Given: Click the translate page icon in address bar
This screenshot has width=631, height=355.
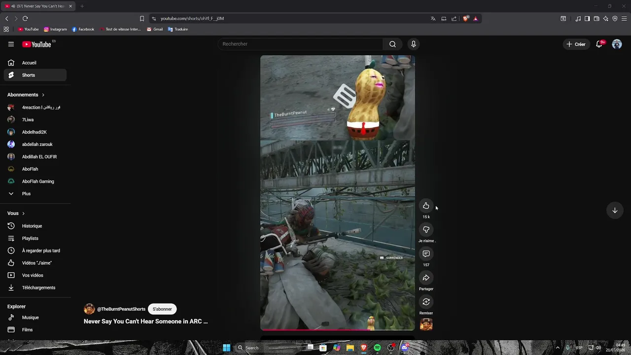Looking at the screenshot, I should (x=433, y=18).
